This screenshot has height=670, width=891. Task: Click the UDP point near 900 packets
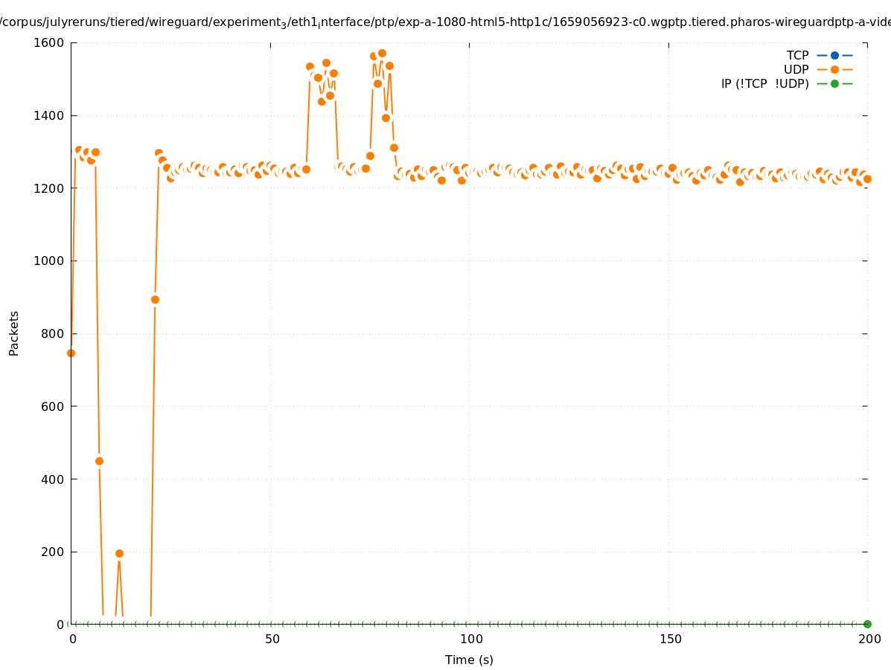[x=155, y=299]
